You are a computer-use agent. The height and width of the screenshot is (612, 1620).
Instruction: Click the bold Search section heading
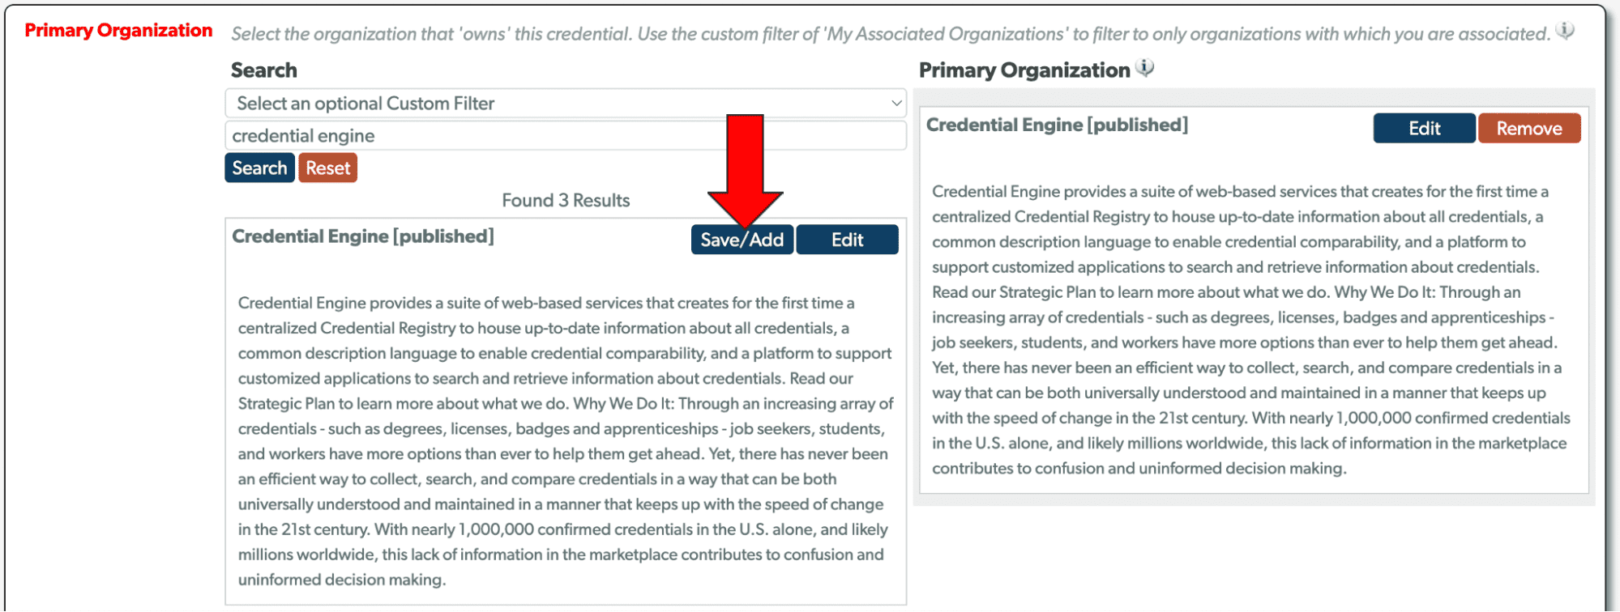tap(264, 70)
